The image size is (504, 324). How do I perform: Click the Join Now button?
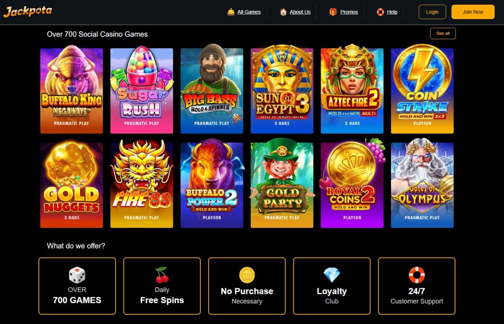473,12
